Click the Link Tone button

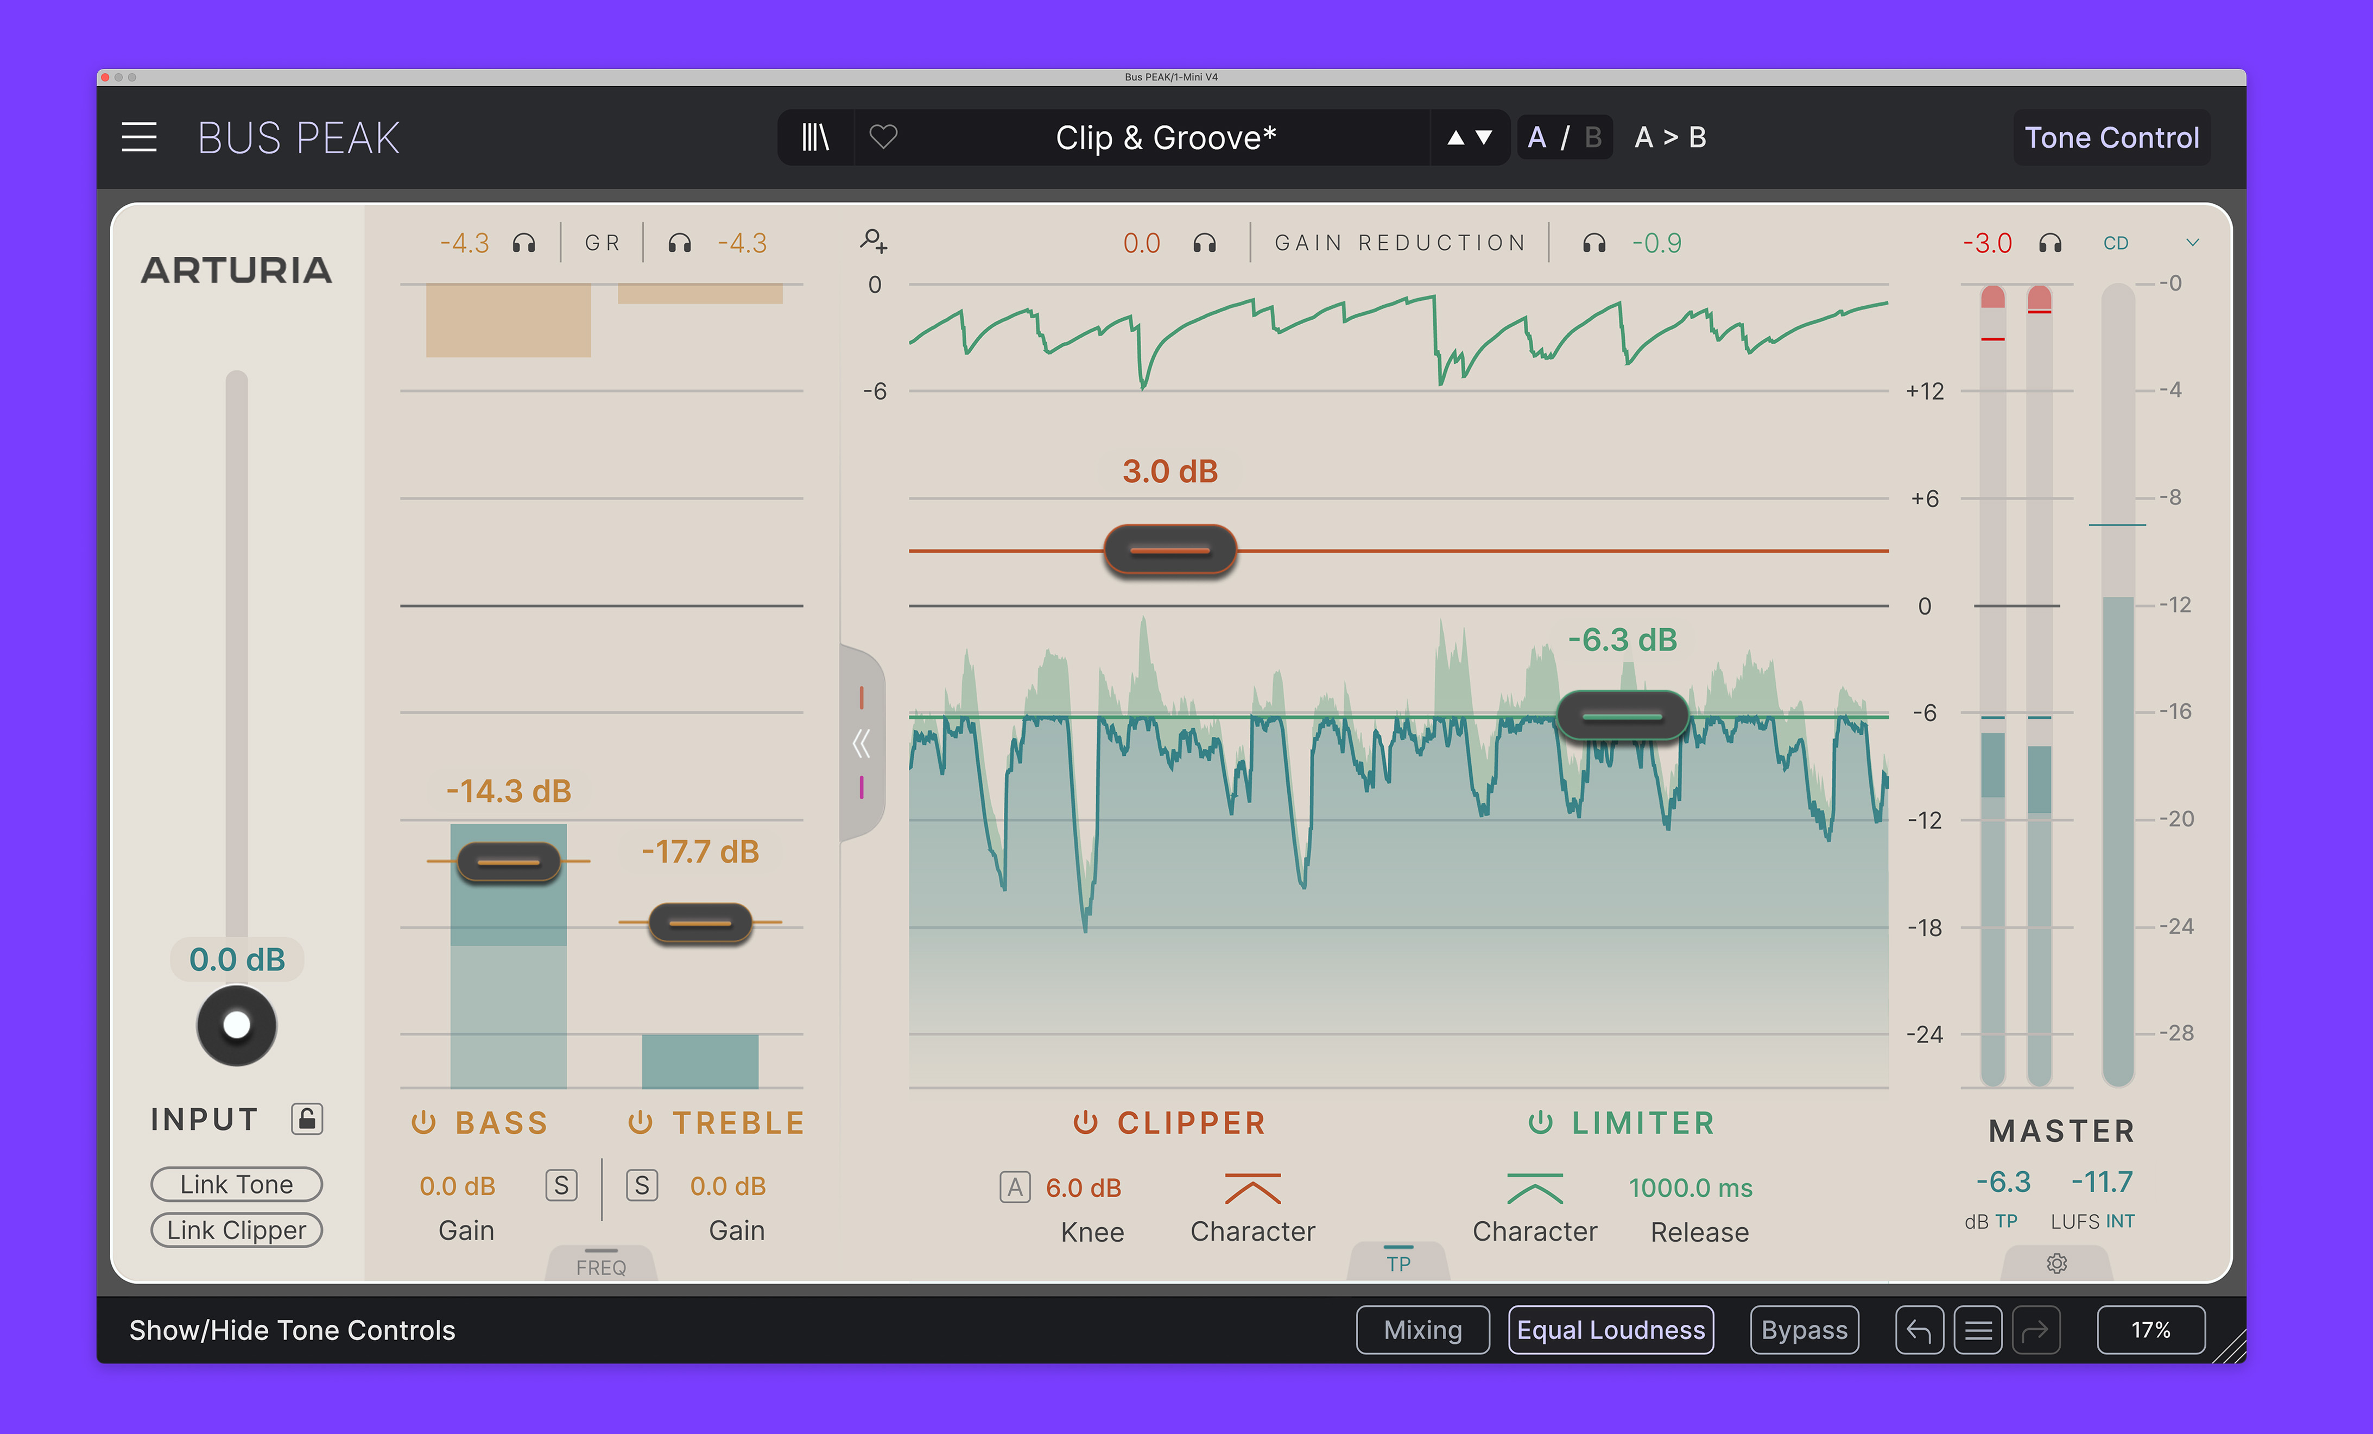[x=236, y=1185]
